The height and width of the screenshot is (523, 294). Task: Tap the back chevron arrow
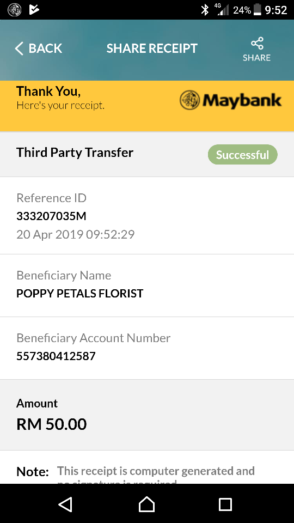[x=19, y=48]
